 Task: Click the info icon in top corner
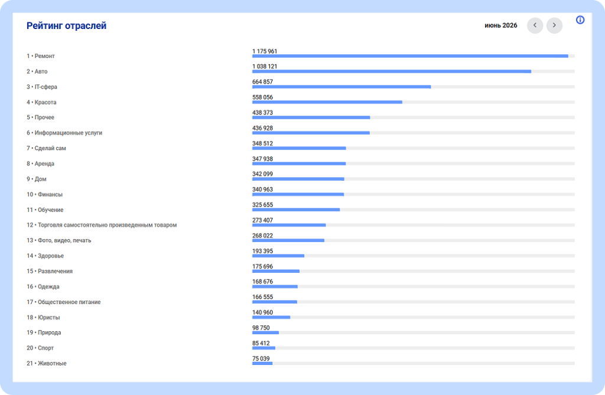pyautogui.click(x=580, y=20)
